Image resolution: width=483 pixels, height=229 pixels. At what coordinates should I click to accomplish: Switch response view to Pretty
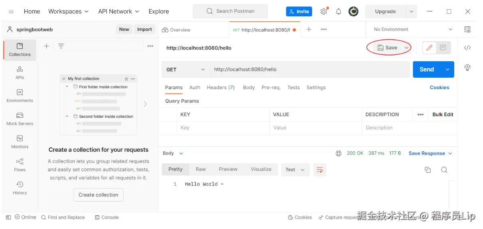[175, 169]
